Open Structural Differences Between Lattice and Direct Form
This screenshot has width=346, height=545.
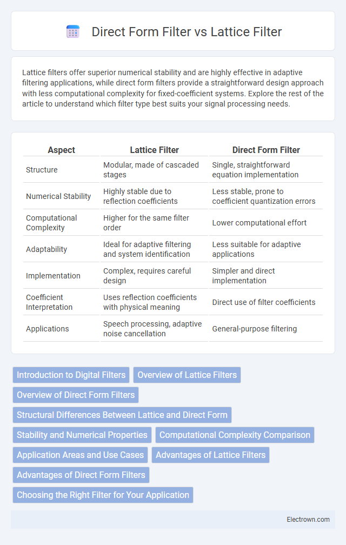click(x=122, y=415)
